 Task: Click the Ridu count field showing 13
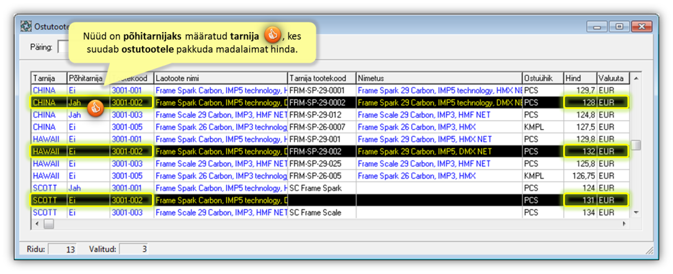pyautogui.click(x=62, y=249)
